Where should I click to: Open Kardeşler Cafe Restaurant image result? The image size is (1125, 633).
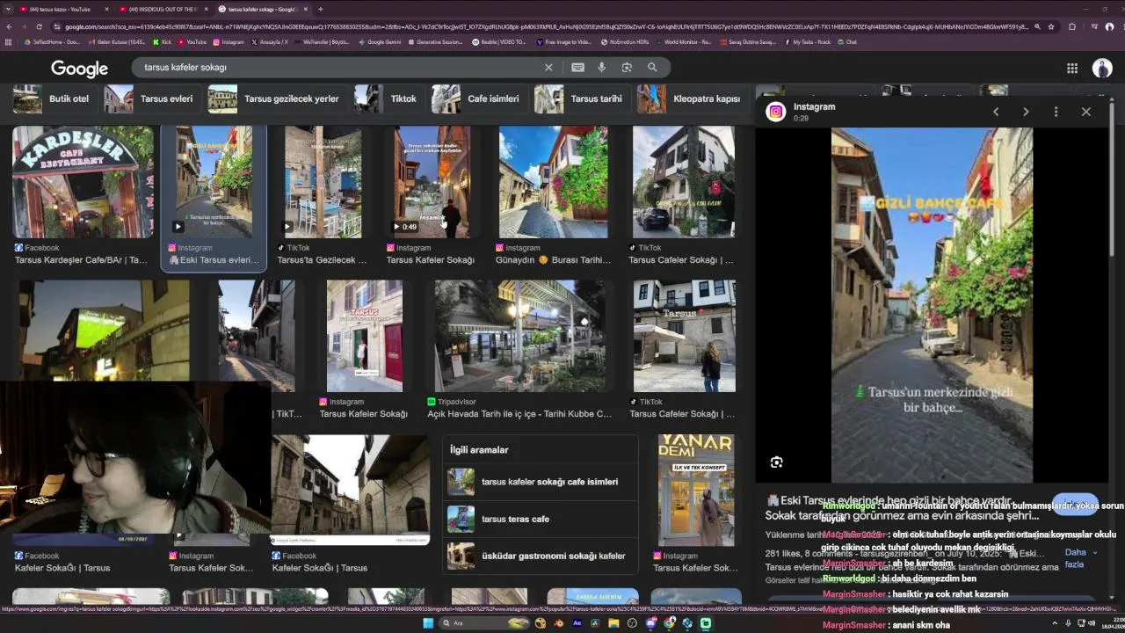(83, 182)
